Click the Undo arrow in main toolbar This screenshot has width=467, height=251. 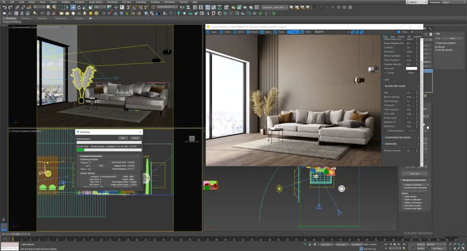(4, 7)
